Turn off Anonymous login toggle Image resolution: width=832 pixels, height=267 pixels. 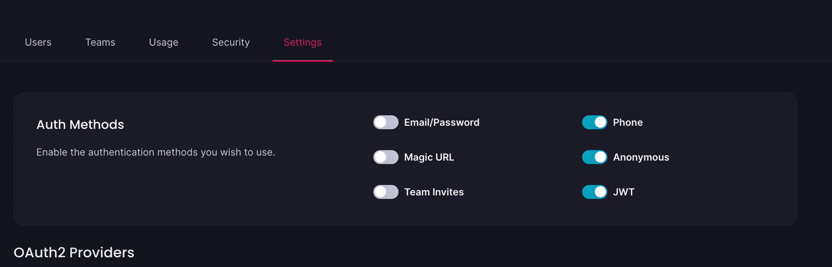595,157
